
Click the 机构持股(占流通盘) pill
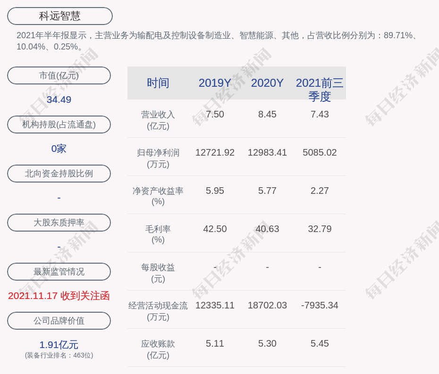59,125
